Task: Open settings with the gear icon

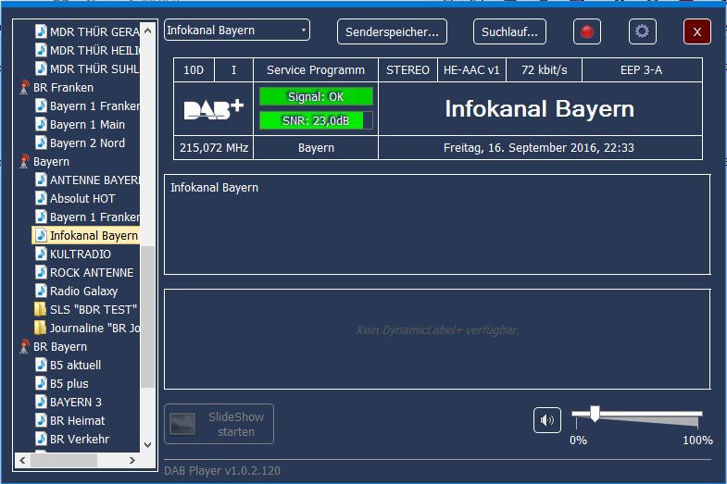Action: click(x=642, y=31)
